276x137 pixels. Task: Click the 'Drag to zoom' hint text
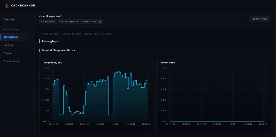51,34
